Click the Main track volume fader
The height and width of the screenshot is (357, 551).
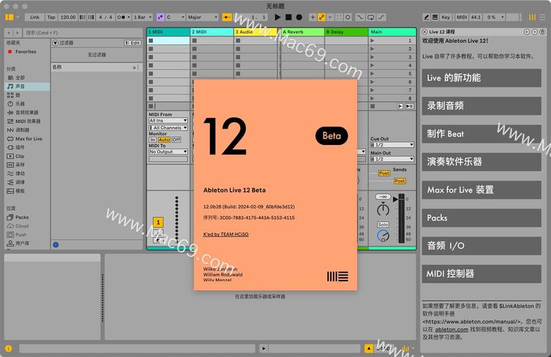[401, 218]
